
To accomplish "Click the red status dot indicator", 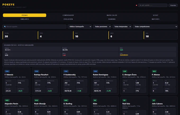I will 136,5.
